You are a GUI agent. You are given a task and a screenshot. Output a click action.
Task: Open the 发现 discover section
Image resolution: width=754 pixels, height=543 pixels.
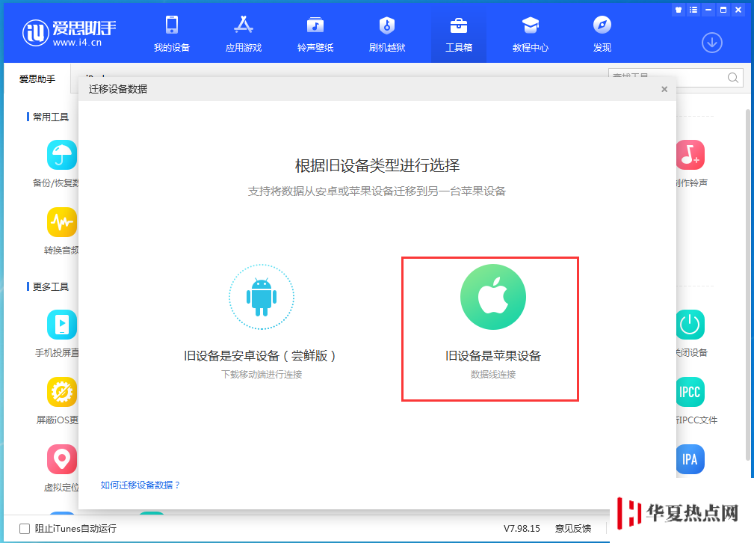[602, 34]
